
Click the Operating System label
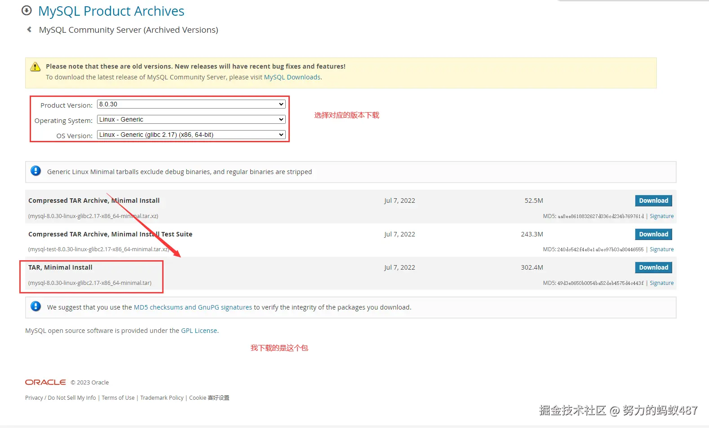point(63,121)
